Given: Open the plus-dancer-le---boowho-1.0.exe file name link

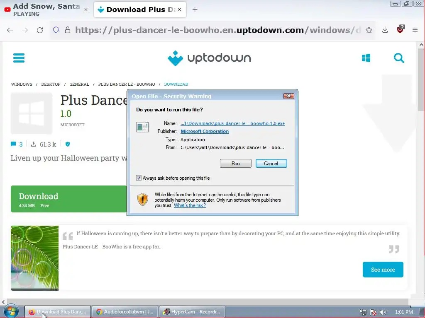Looking at the screenshot, I should (x=232, y=123).
